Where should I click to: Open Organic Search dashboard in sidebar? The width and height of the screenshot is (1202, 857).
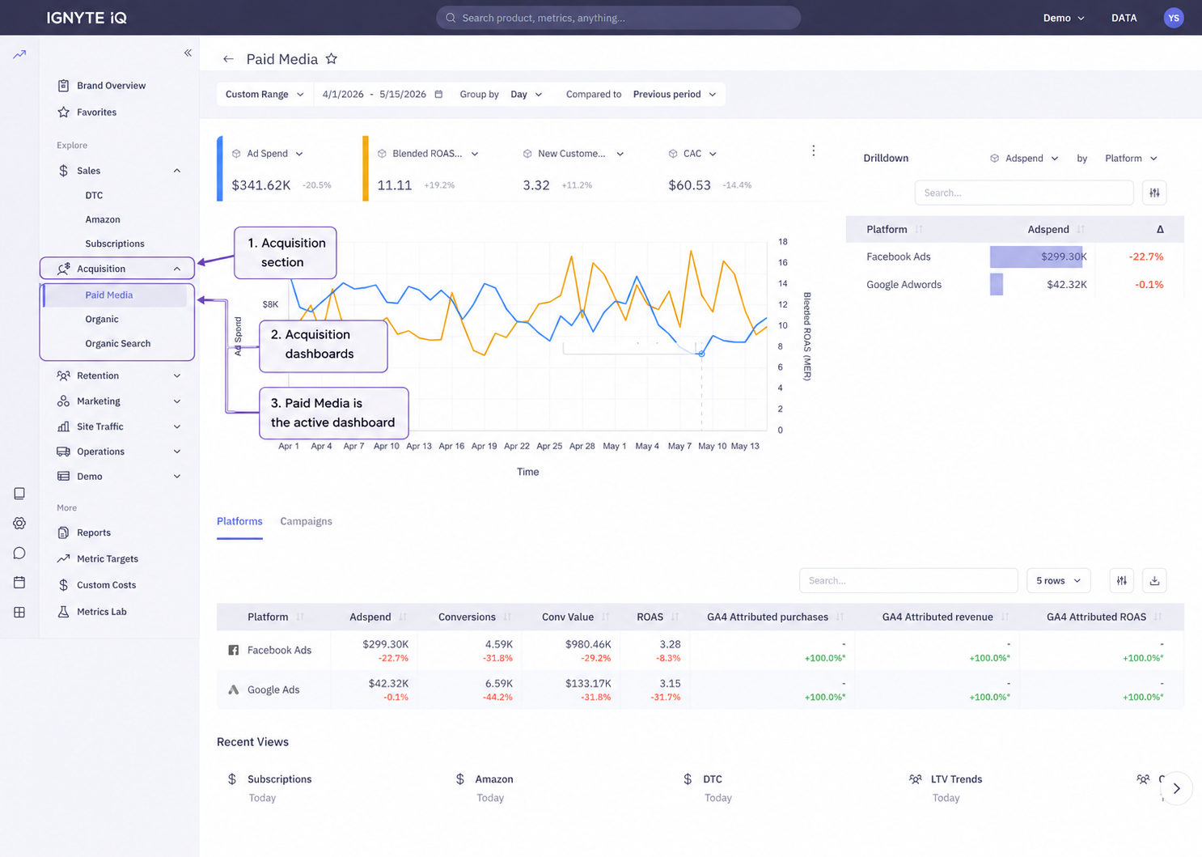pos(118,343)
